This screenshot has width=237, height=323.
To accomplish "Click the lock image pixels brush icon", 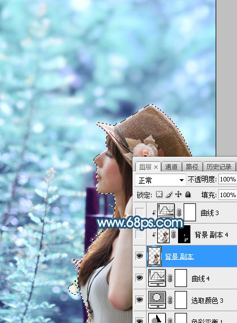I will click(x=169, y=194).
